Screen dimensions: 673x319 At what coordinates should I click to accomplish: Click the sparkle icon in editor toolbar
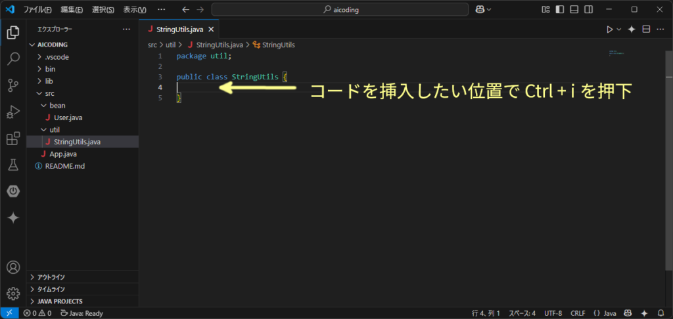tap(632, 29)
